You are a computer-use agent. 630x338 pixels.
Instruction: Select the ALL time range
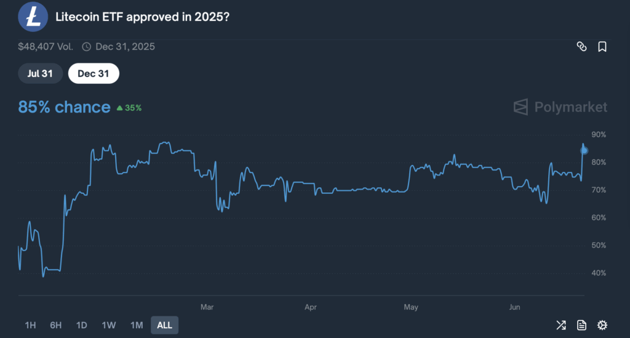click(x=164, y=325)
